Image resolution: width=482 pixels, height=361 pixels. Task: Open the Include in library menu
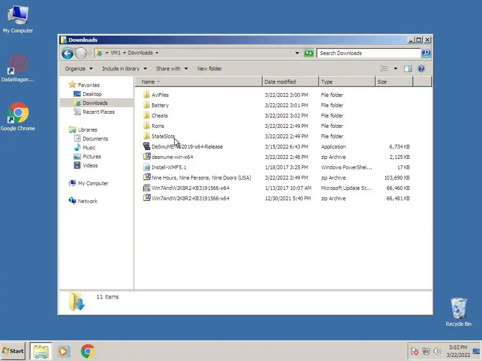coord(124,69)
